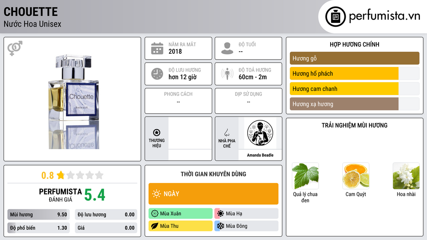Click the perfumista.vn bottle logo icon

tap(335, 17)
